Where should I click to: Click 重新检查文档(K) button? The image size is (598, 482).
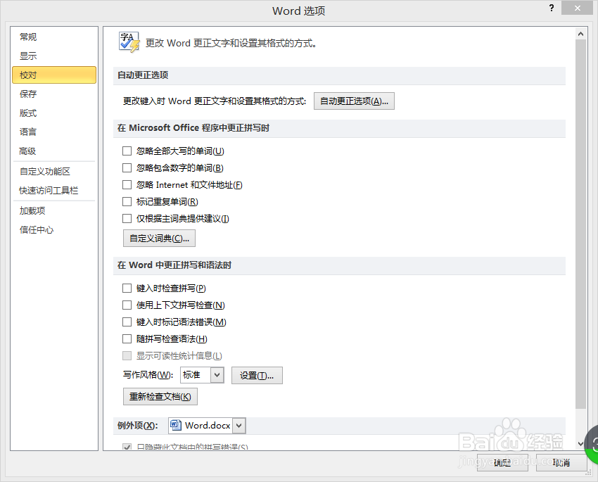coord(160,397)
